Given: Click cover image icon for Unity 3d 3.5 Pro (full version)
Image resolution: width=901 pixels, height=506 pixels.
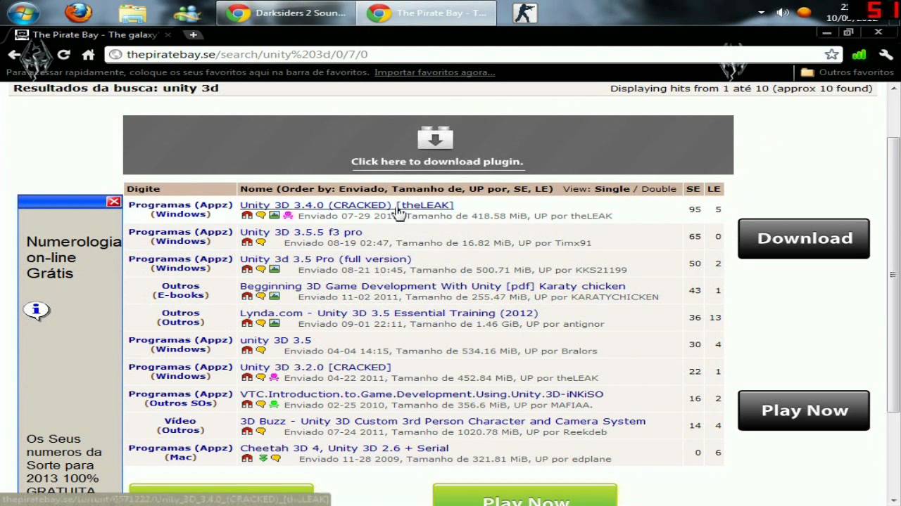Looking at the screenshot, I should tap(274, 269).
